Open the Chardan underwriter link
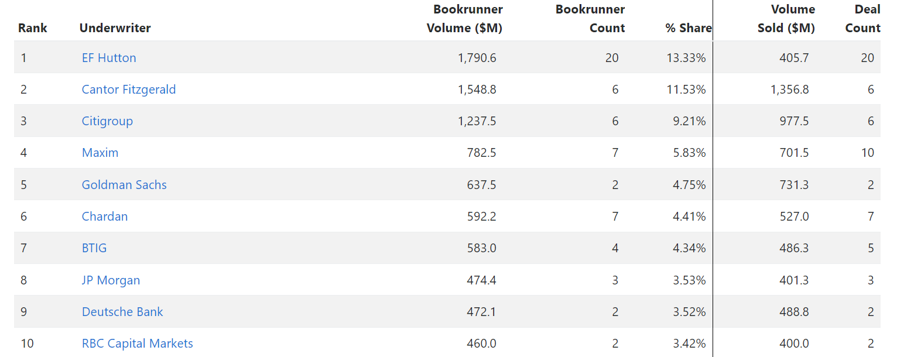 point(105,217)
